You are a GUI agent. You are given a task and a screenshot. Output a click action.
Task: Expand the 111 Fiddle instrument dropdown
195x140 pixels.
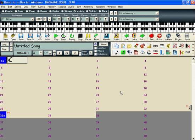click(x=32, y=19)
